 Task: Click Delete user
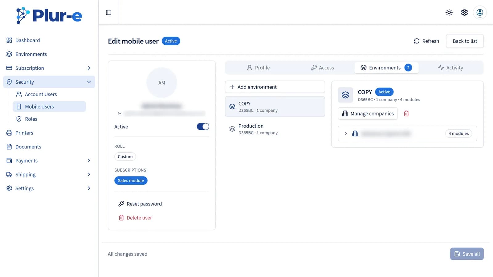pos(135,218)
